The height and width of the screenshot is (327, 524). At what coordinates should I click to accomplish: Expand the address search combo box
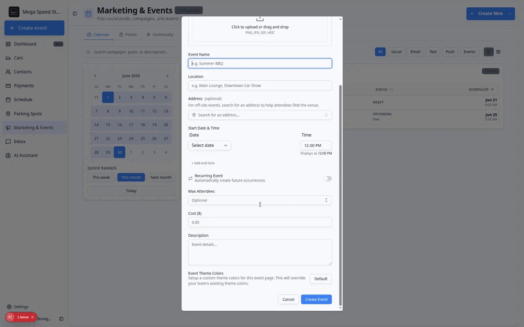(260, 115)
